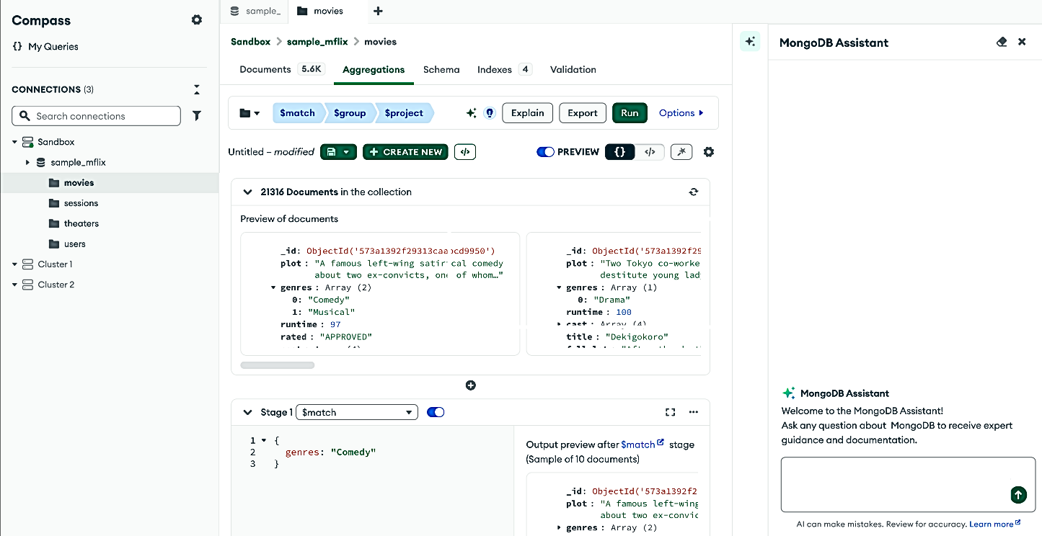This screenshot has width=1042, height=536.
Task: Click the Stage 1 code editor text
Action: 331,452
